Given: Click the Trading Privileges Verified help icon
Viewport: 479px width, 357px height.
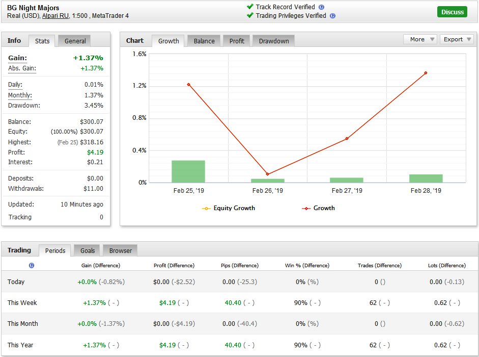Looking at the screenshot, I should [333, 16].
